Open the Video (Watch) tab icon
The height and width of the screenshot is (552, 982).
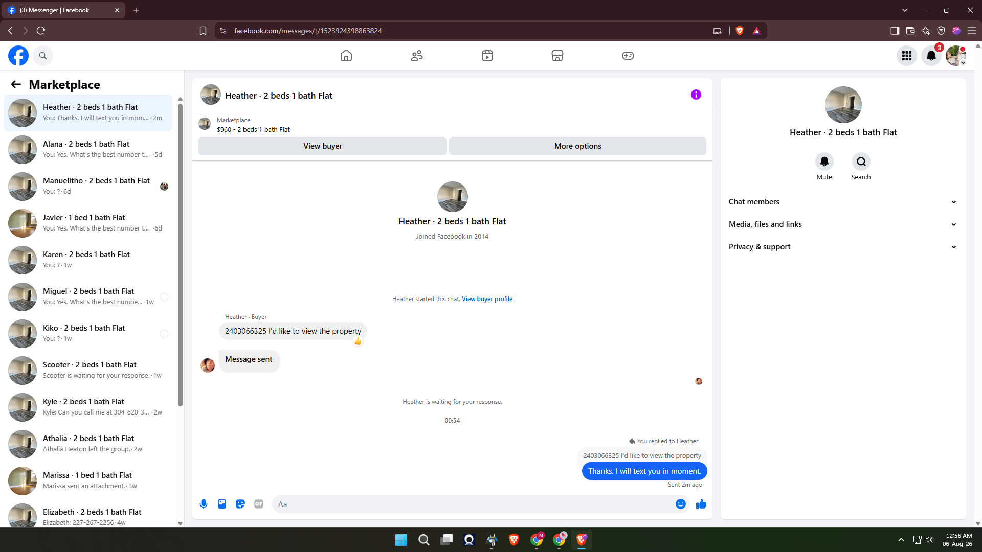pos(487,56)
